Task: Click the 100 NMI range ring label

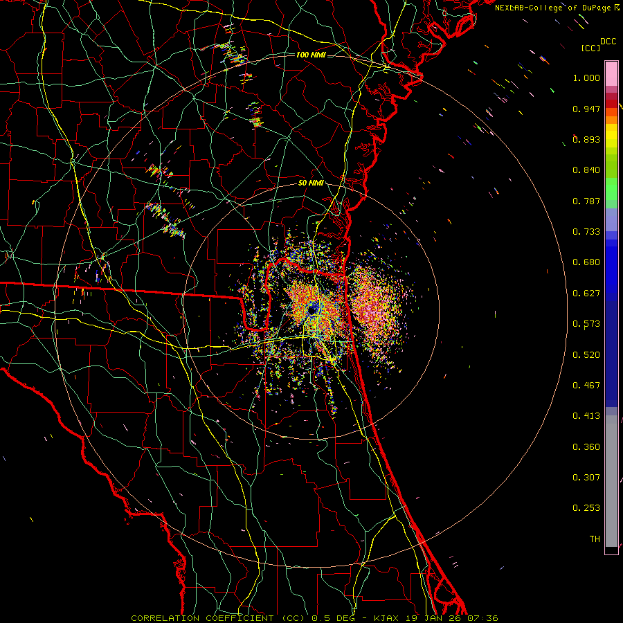Action: point(311,55)
